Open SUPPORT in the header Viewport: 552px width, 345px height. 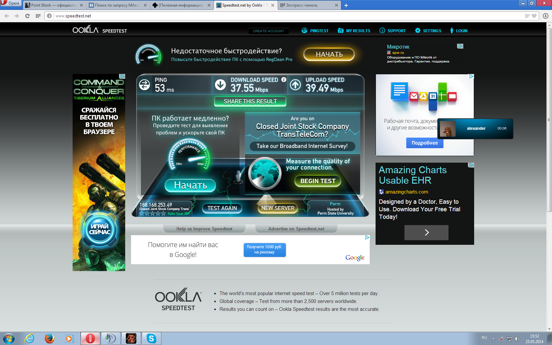[393, 31]
